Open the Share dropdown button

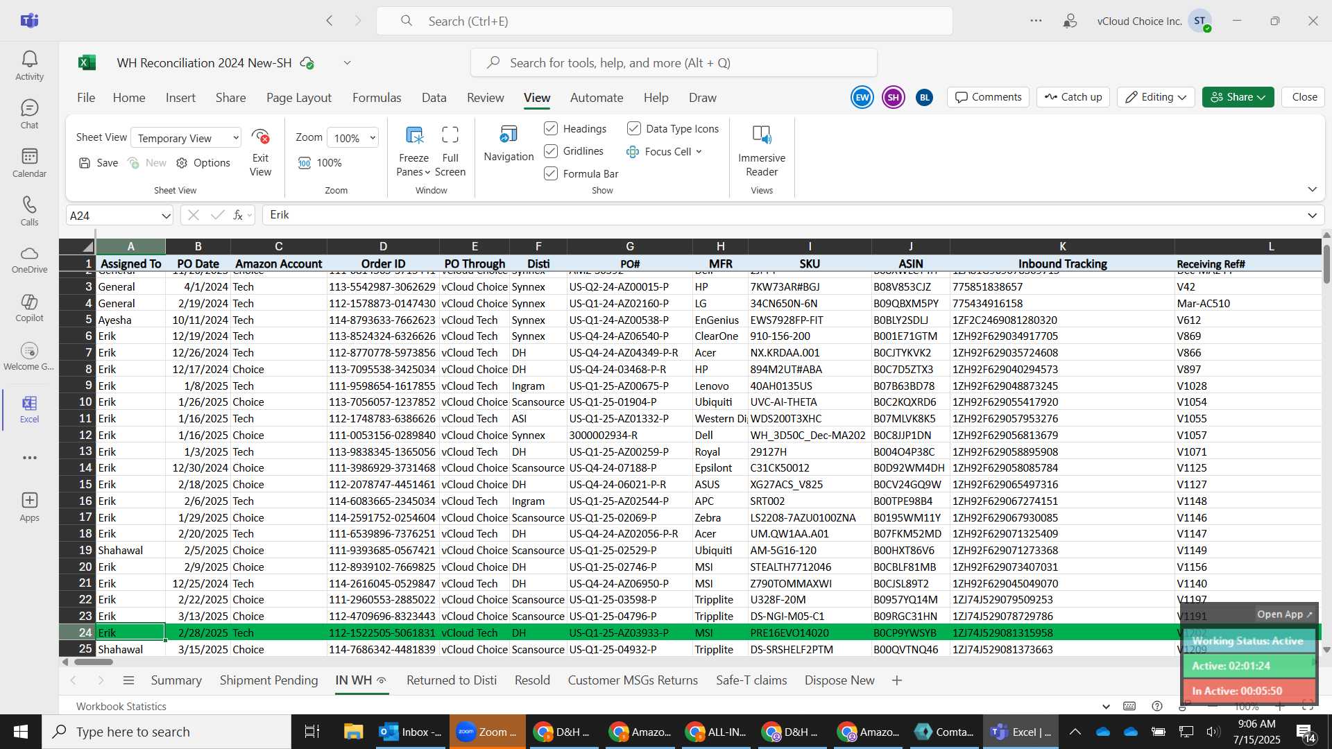click(1238, 97)
